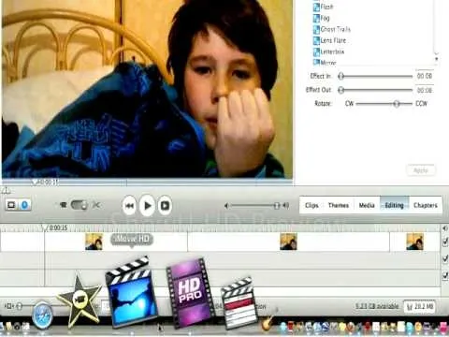Uncheck the video track audio checkbox
449x337 pixels.
[x=445, y=242]
